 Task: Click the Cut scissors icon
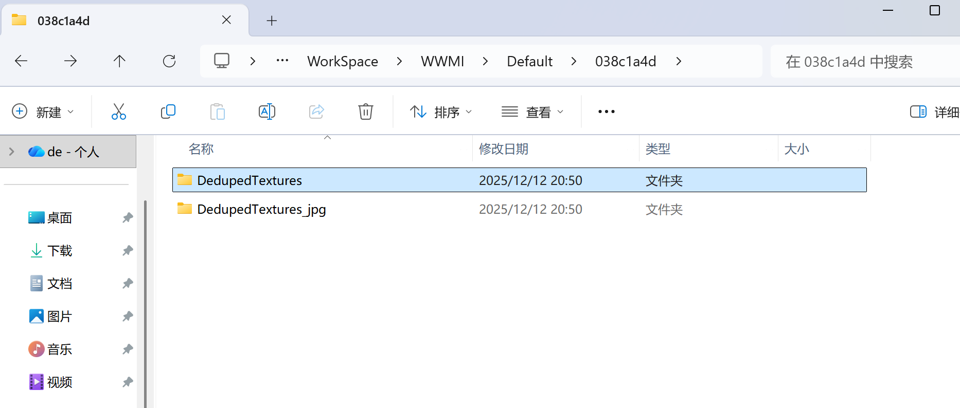tap(118, 112)
